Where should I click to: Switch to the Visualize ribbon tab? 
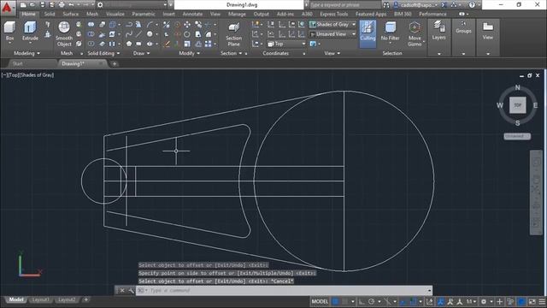pyautogui.click(x=115, y=14)
